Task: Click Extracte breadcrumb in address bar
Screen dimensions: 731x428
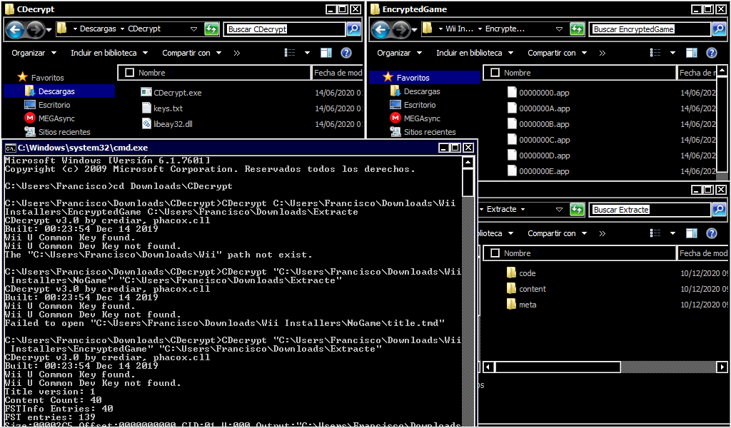Action: [x=501, y=209]
